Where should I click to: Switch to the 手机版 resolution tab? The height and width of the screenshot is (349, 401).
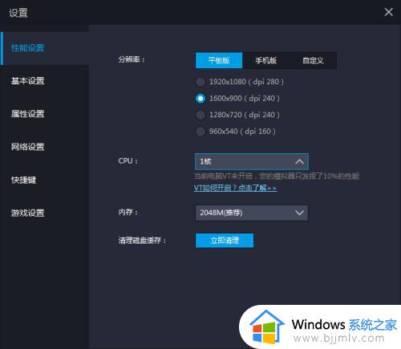point(265,60)
